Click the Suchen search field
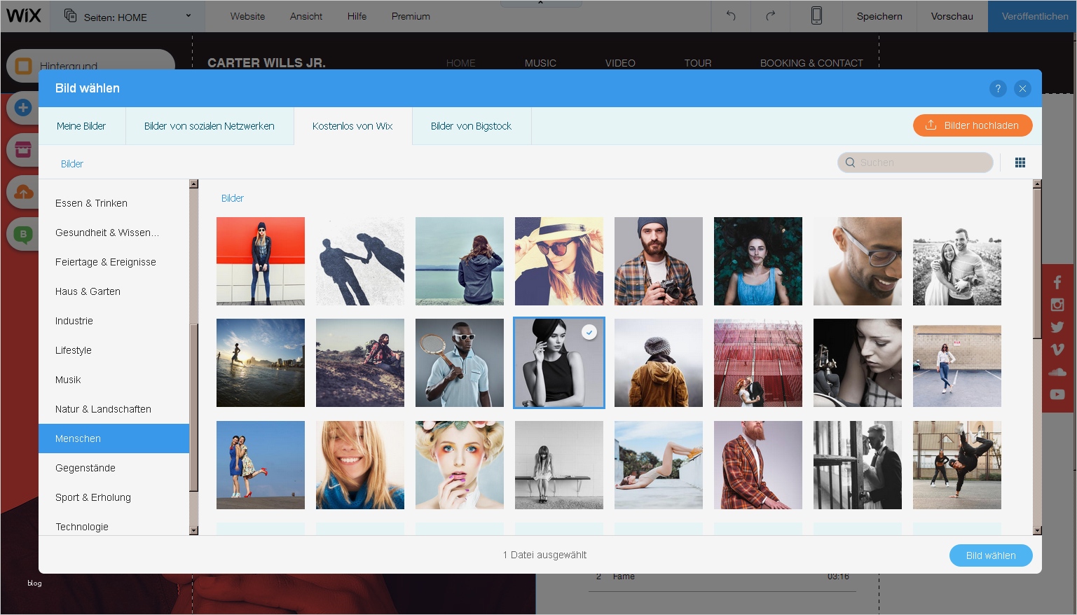Viewport: 1077px width, 615px height. tap(915, 163)
